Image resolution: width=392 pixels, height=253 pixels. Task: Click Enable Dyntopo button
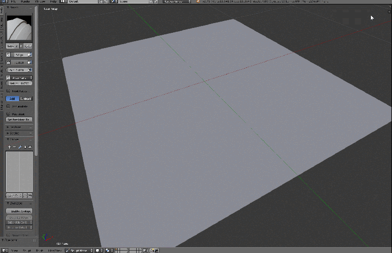(x=19, y=211)
